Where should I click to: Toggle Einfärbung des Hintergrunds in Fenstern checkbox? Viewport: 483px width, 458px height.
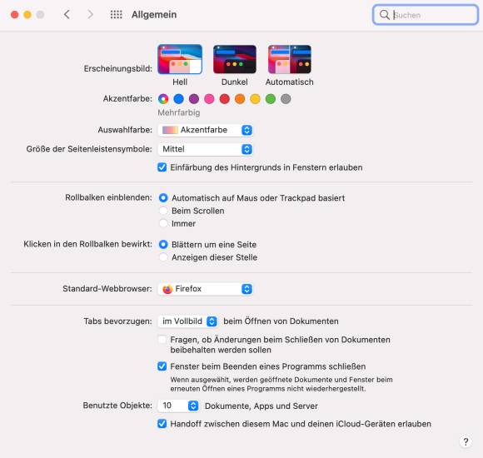[162, 167]
